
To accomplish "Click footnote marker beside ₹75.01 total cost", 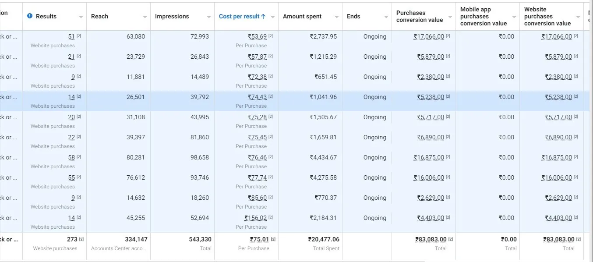I will pyautogui.click(x=273, y=239).
